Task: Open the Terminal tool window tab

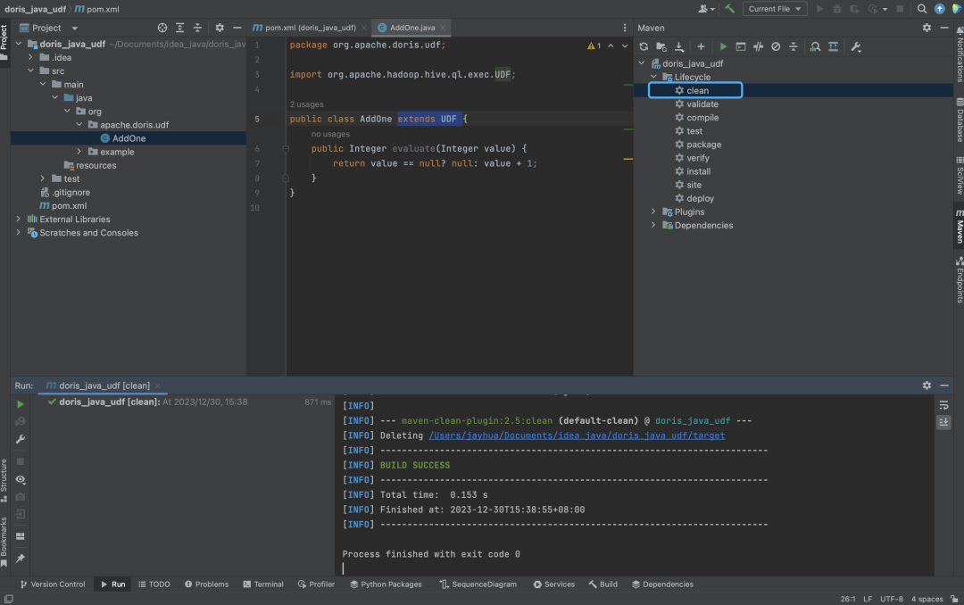Action: click(x=262, y=584)
